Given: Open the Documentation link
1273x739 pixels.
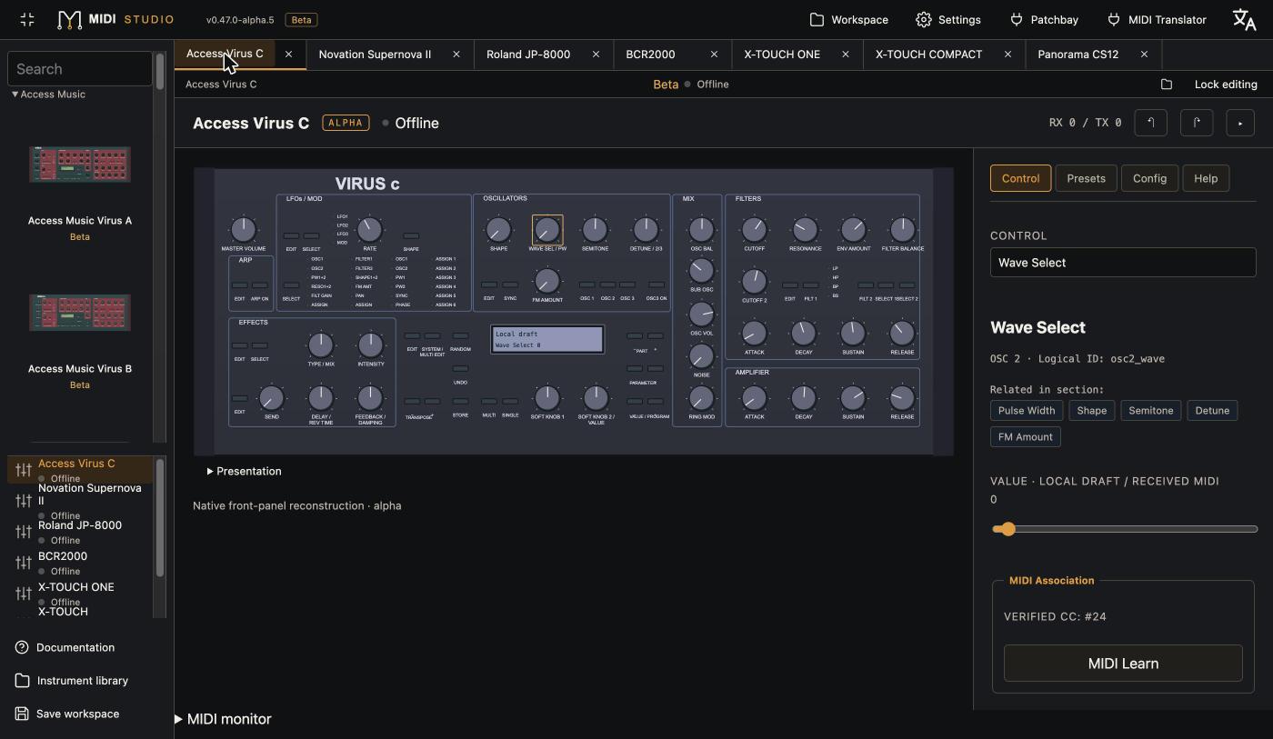Looking at the screenshot, I should tap(65, 648).
